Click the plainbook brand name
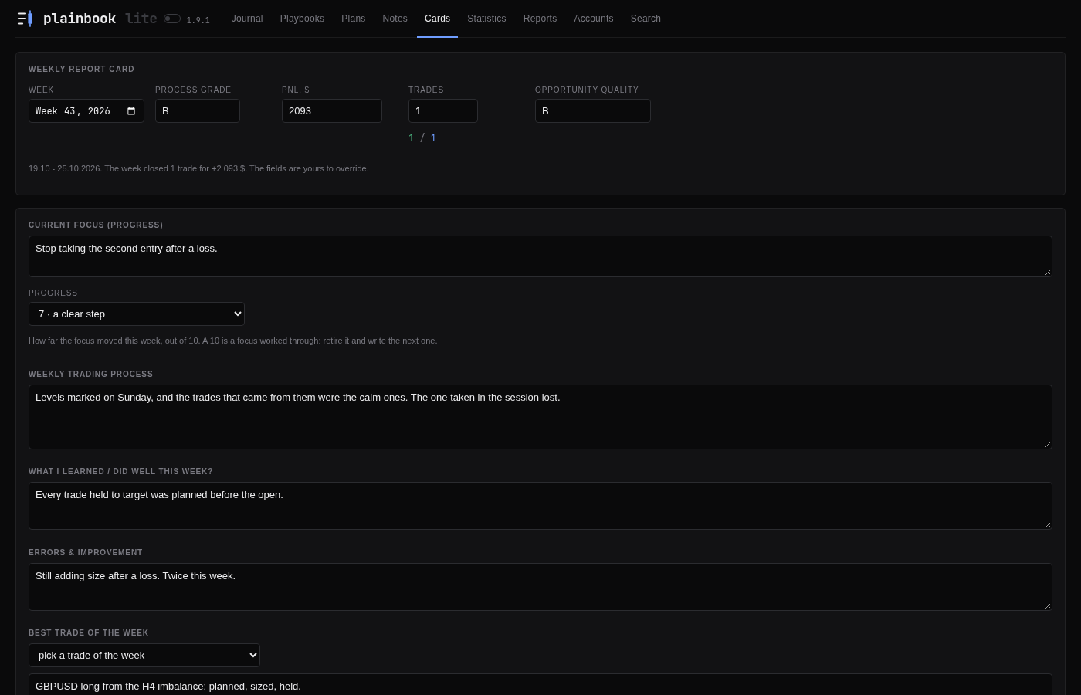This screenshot has height=695, width=1081. [80, 19]
